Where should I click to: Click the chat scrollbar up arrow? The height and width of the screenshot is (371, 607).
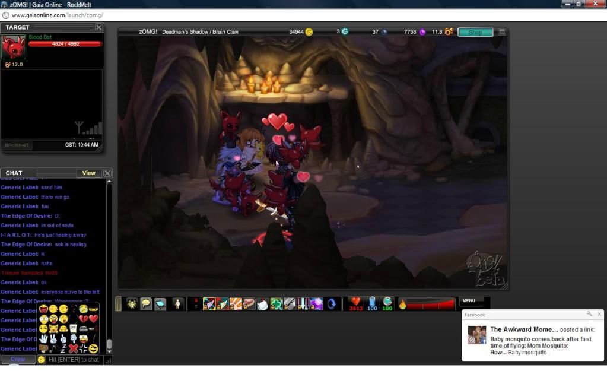point(110,181)
